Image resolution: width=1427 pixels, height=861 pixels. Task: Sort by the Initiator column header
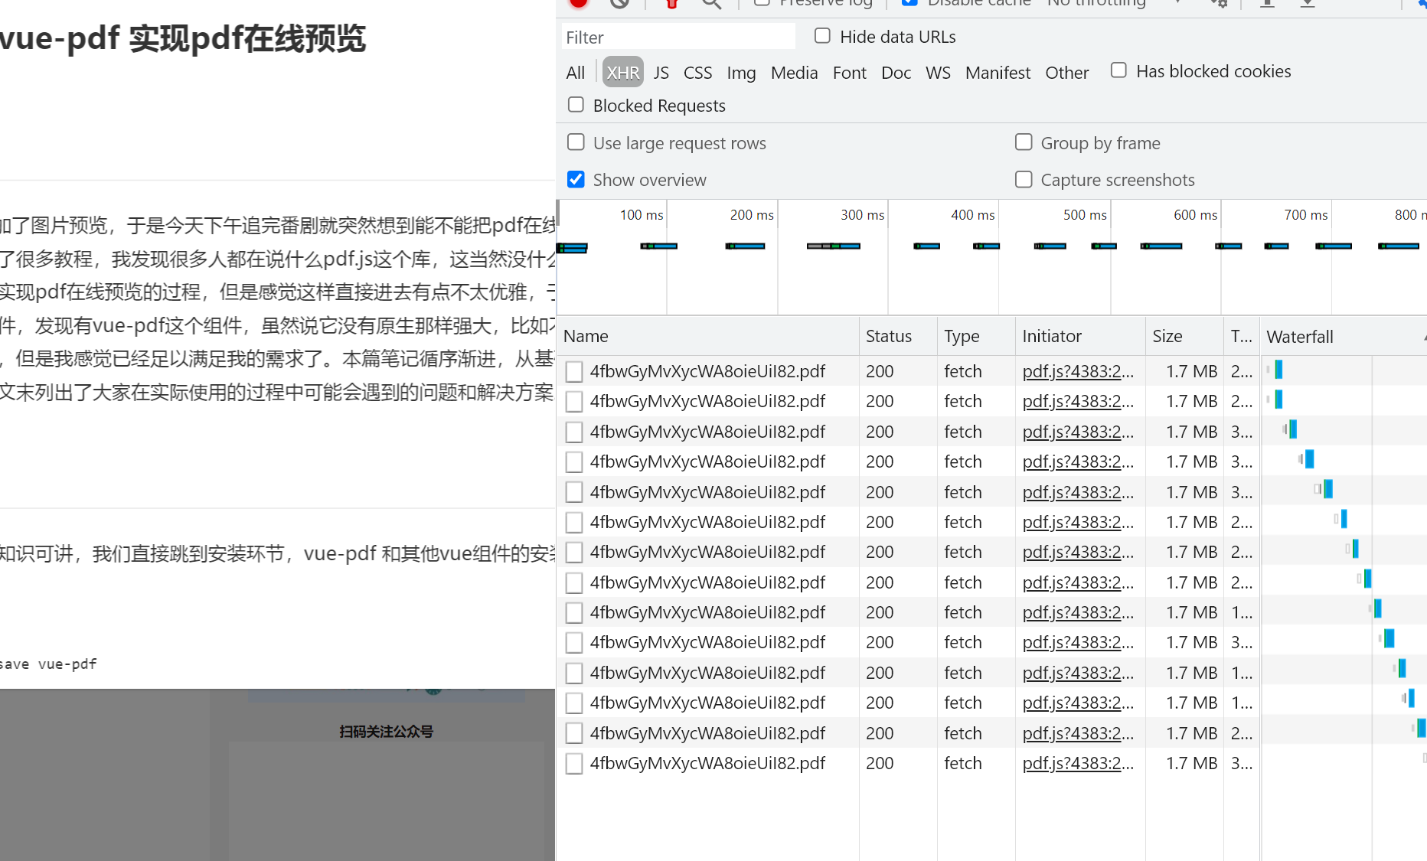click(1080, 336)
